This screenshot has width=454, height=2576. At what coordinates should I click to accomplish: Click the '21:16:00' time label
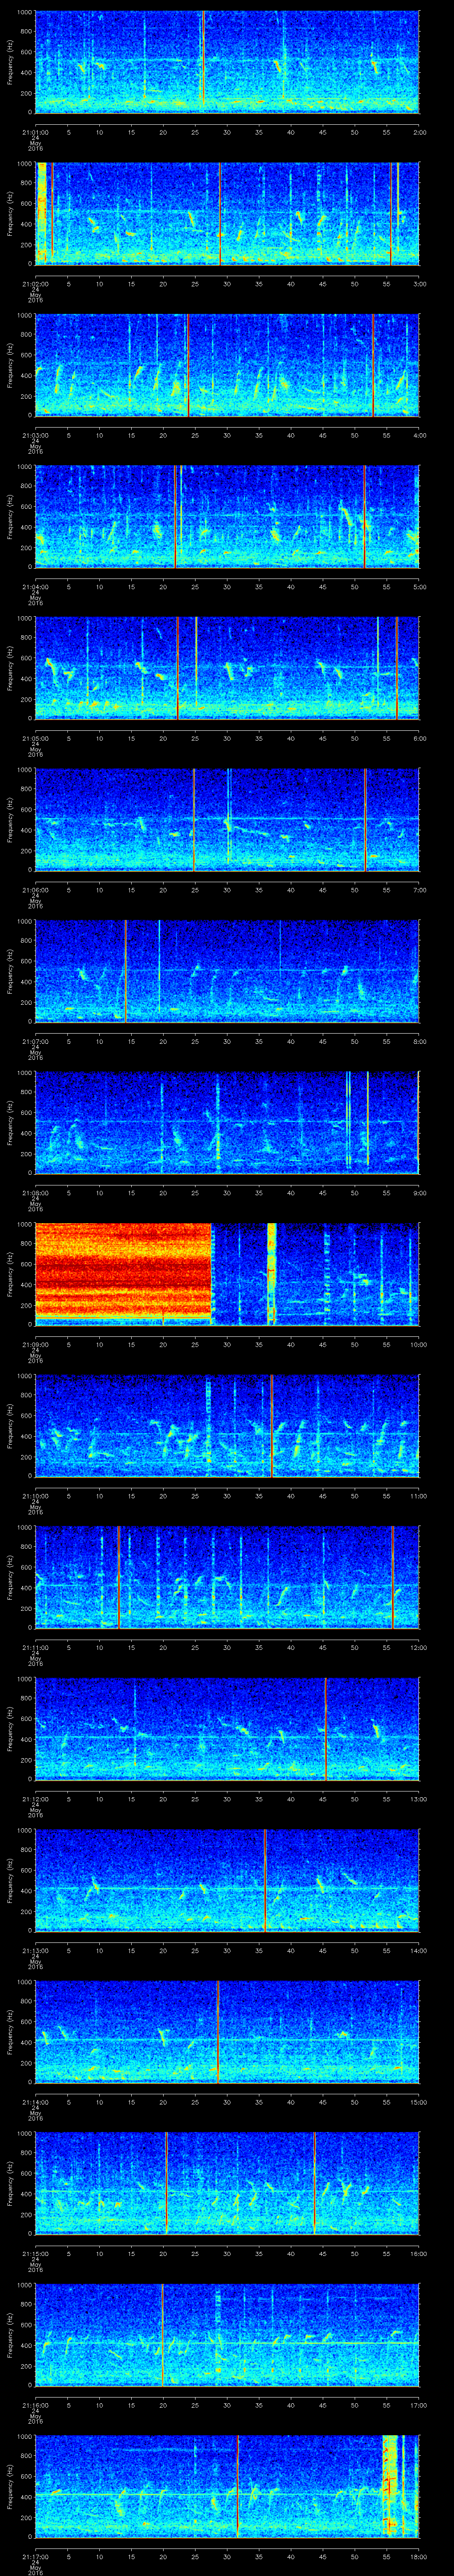click(x=35, y=2406)
